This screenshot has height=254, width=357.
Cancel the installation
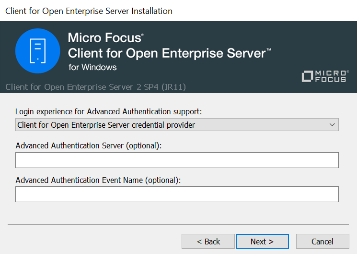(x=322, y=242)
